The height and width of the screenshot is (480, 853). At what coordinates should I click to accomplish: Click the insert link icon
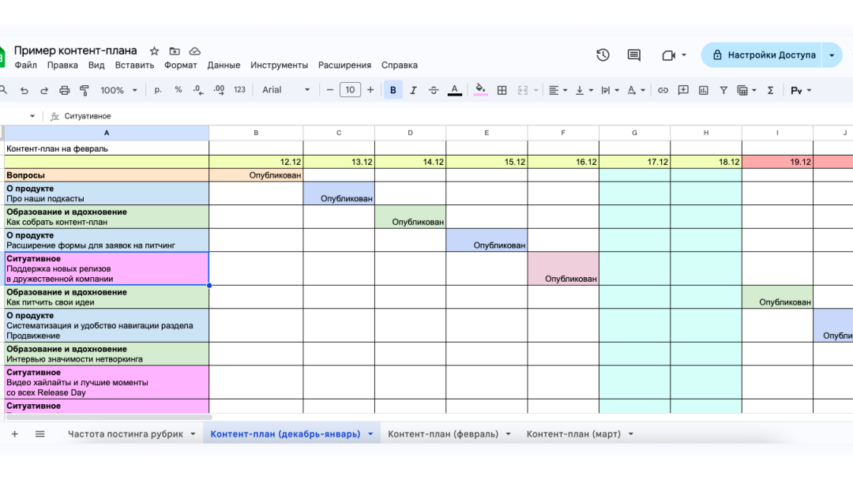pos(663,90)
